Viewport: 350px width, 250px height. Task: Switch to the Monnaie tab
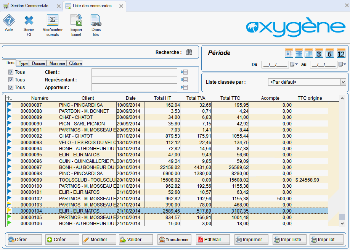(x=57, y=63)
